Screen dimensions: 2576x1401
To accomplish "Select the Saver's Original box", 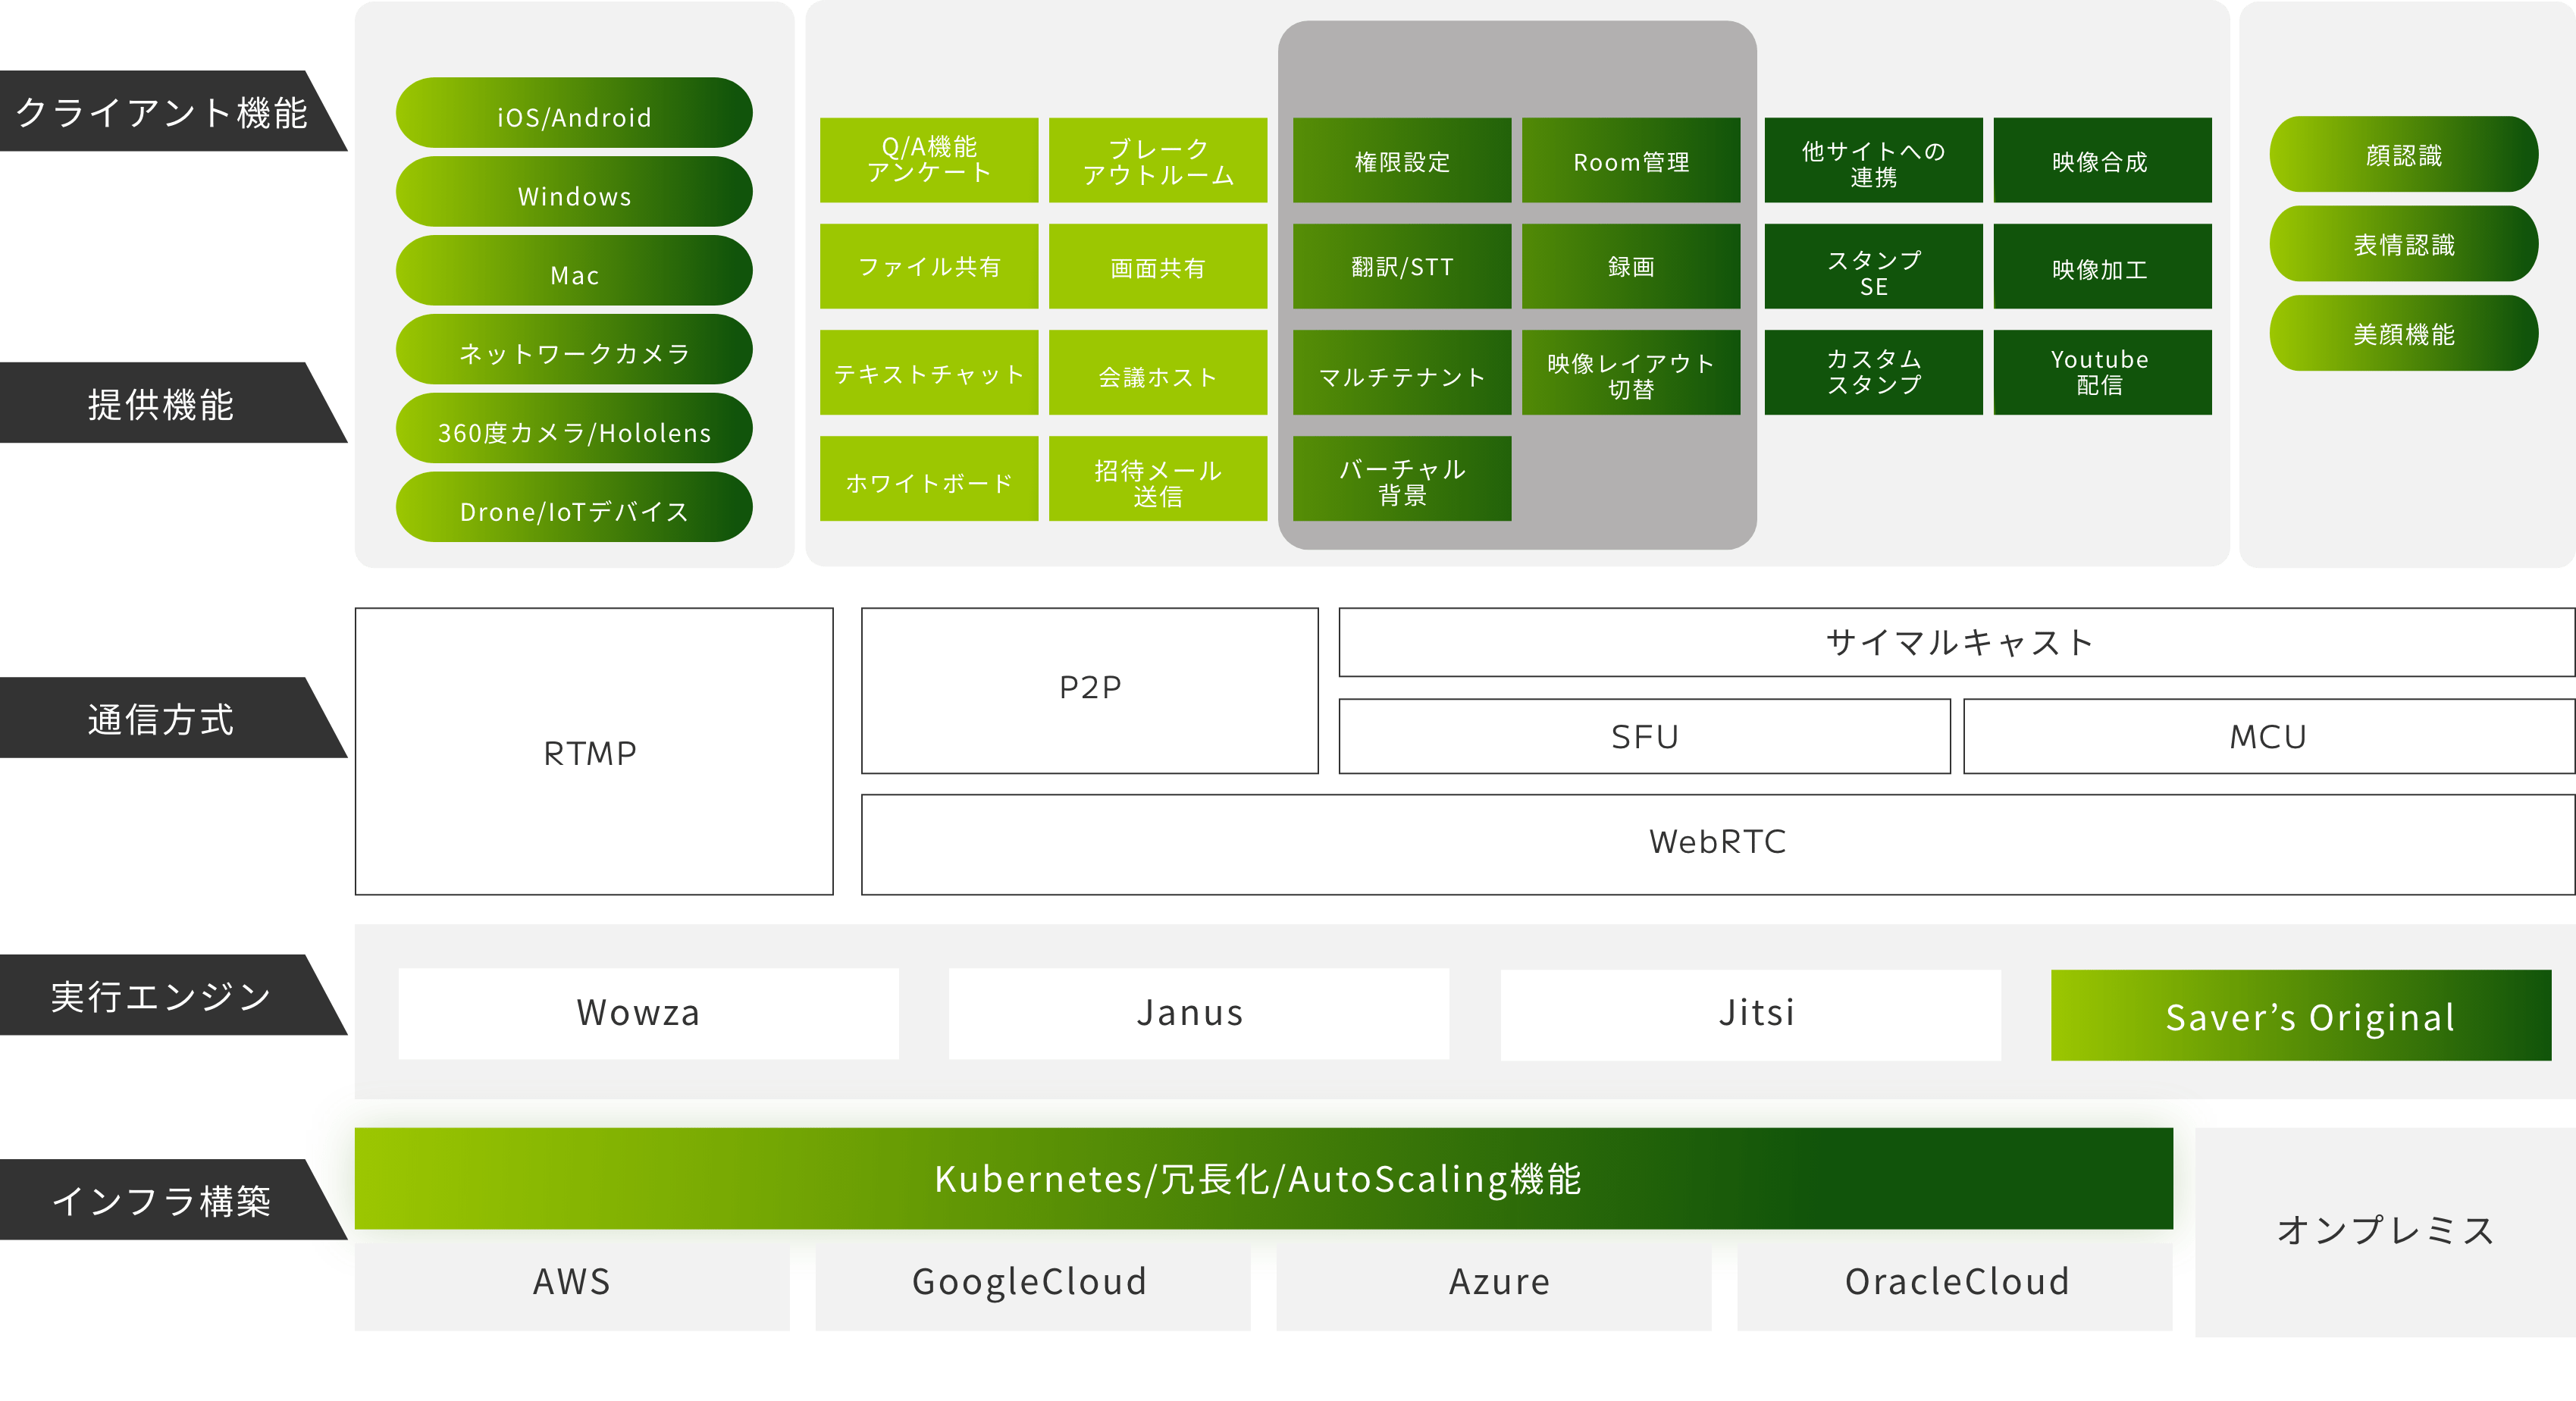I will pos(2301,1015).
